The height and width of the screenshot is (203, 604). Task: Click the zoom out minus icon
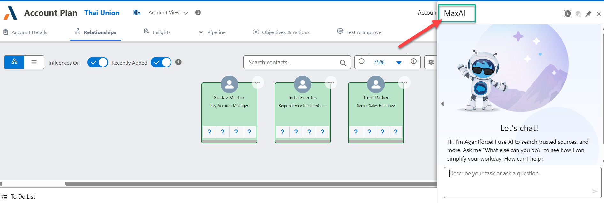click(361, 62)
